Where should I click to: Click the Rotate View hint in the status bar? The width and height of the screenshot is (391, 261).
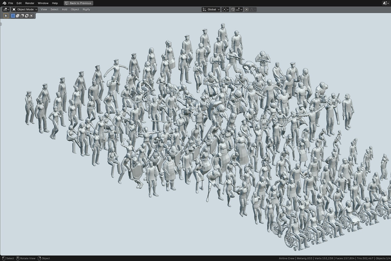pos(26,258)
